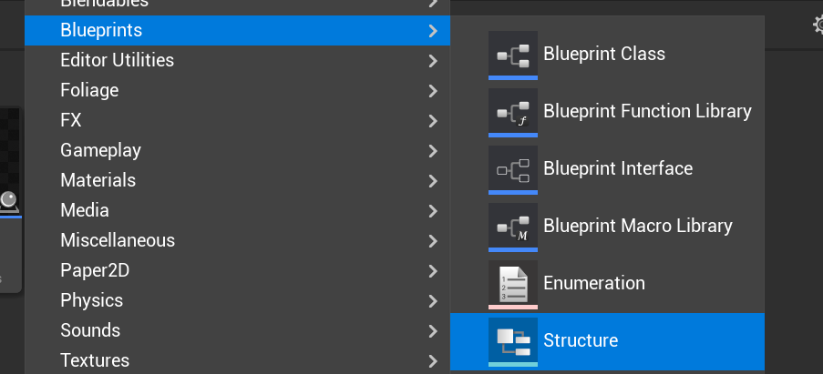The width and height of the screenshot is (823, 374).
Task: Click the Blueprint Class icon
Action: [x=513, y=55]
